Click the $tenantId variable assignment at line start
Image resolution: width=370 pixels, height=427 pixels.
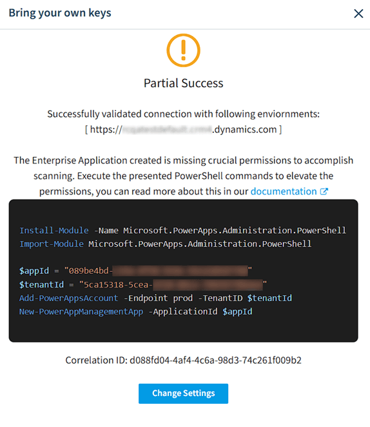41,285
